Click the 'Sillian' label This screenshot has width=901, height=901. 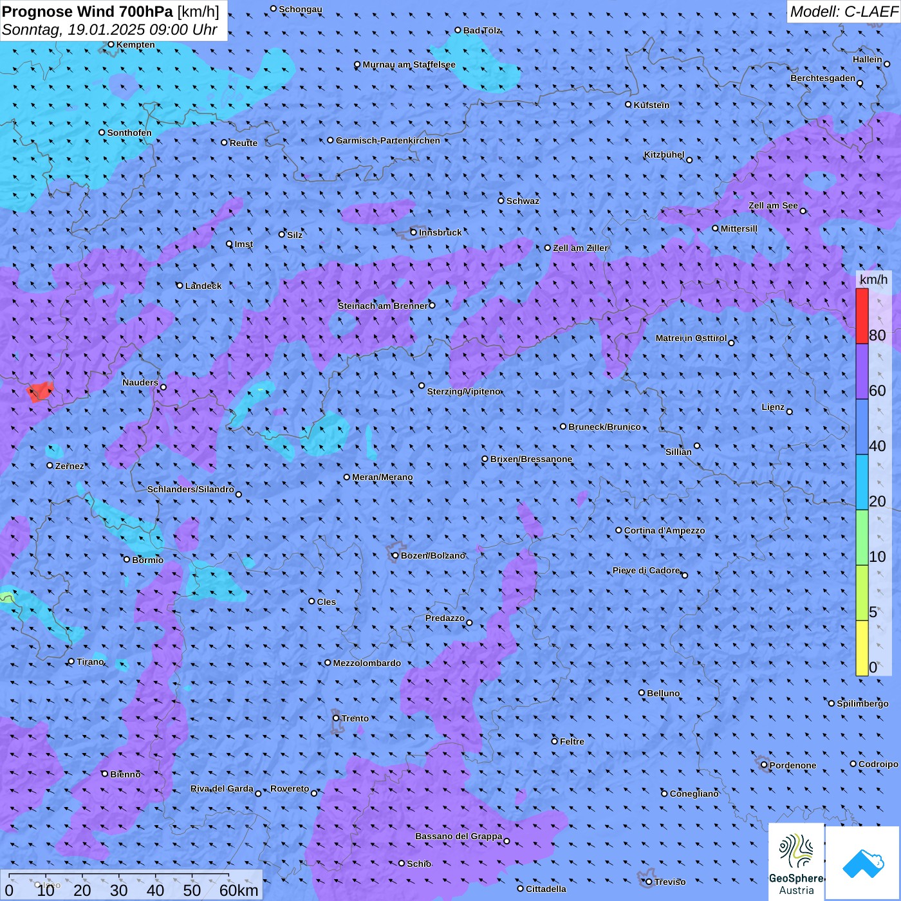tap(678, 452)
